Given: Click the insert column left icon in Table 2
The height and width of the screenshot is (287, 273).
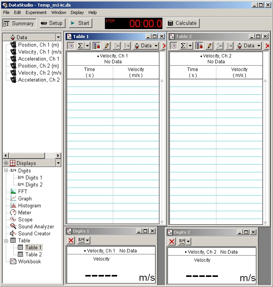Looking at the screenshot, I should tap(219, 46).
